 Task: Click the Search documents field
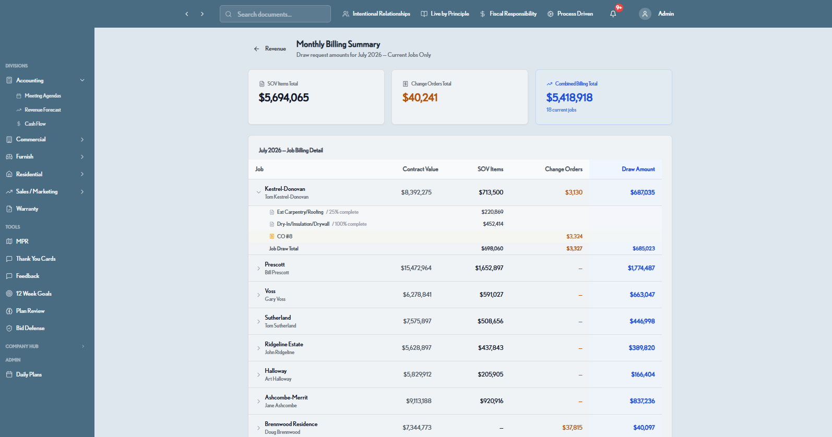(275, 14)
